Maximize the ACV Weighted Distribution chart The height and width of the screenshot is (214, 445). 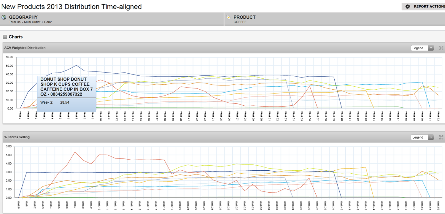tap(441, 48)
